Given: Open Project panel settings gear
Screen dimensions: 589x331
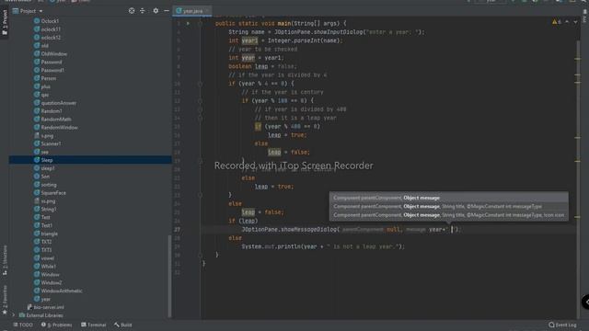Looking at the screenshot, I should tap(156, 11).
